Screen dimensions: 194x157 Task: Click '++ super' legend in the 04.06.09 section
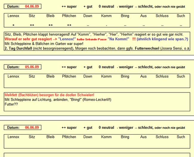pyautogui.click(x=69, y=7)
